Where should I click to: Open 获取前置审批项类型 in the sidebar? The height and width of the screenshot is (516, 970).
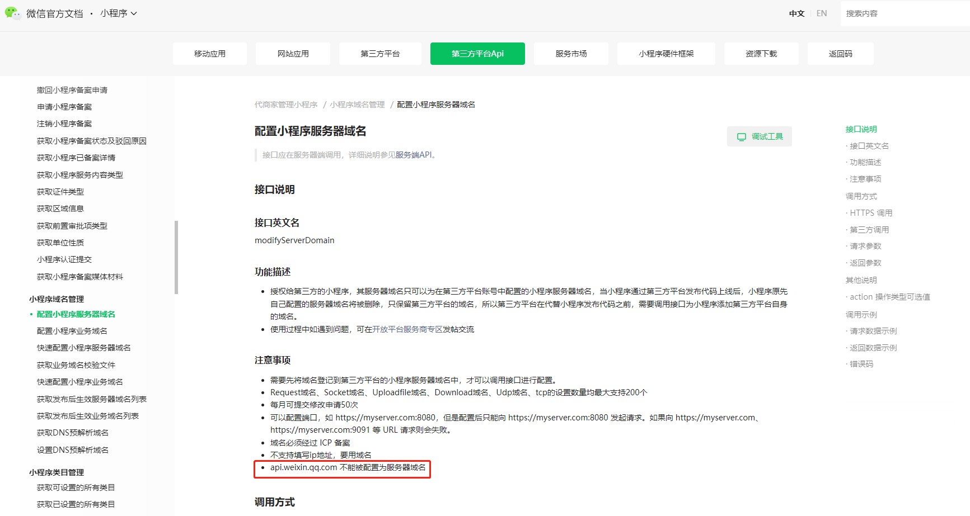[x=72, y=226]
